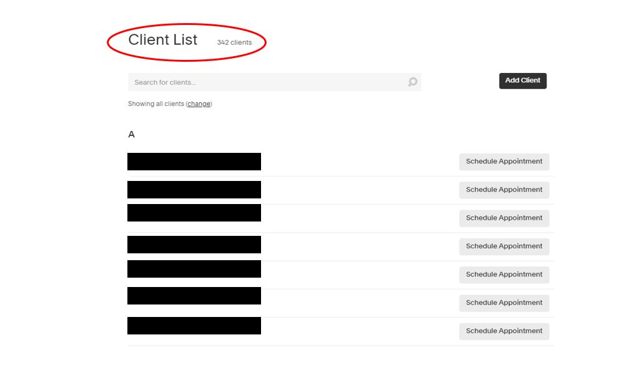Open the second redacted client entry
The width and height of the screenshot is (617, 375).
tap(194, 190)
